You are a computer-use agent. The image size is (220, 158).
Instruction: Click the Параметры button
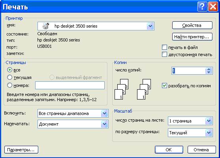(x=21, y=150)
